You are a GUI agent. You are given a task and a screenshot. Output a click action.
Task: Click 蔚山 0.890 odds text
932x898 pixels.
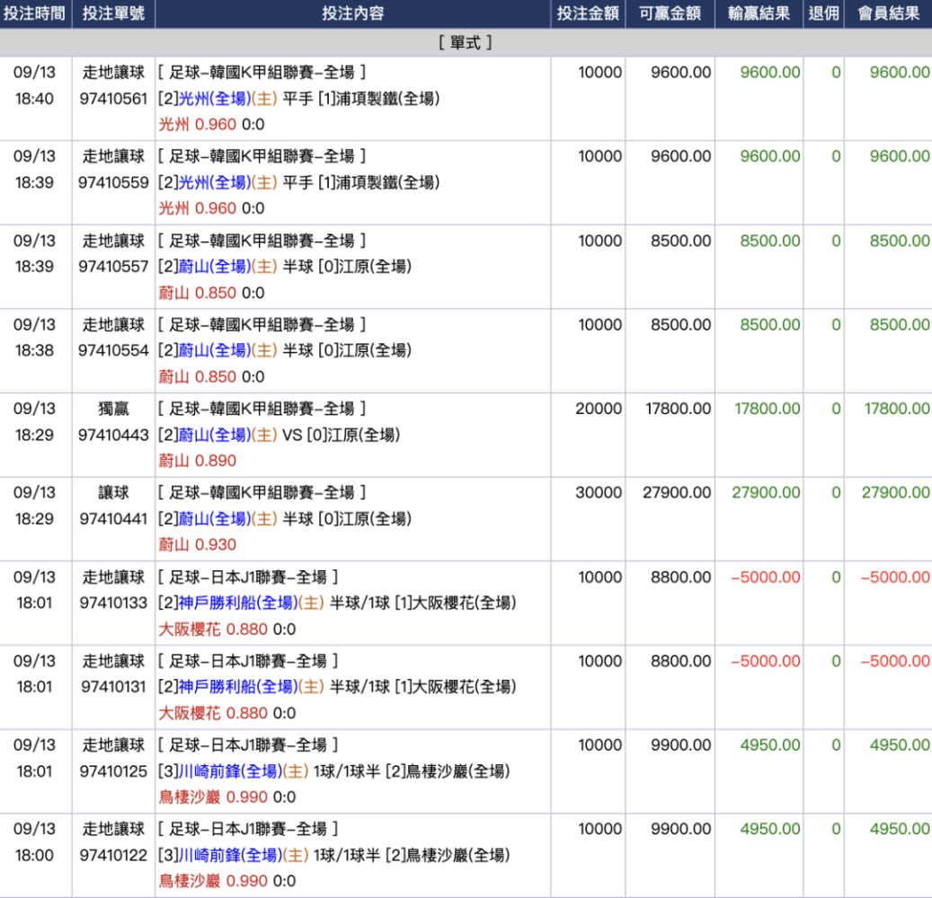tap(198, 461)
